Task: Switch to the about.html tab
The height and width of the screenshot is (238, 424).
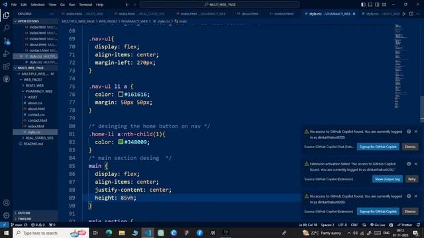Action: tap(250, 14)
